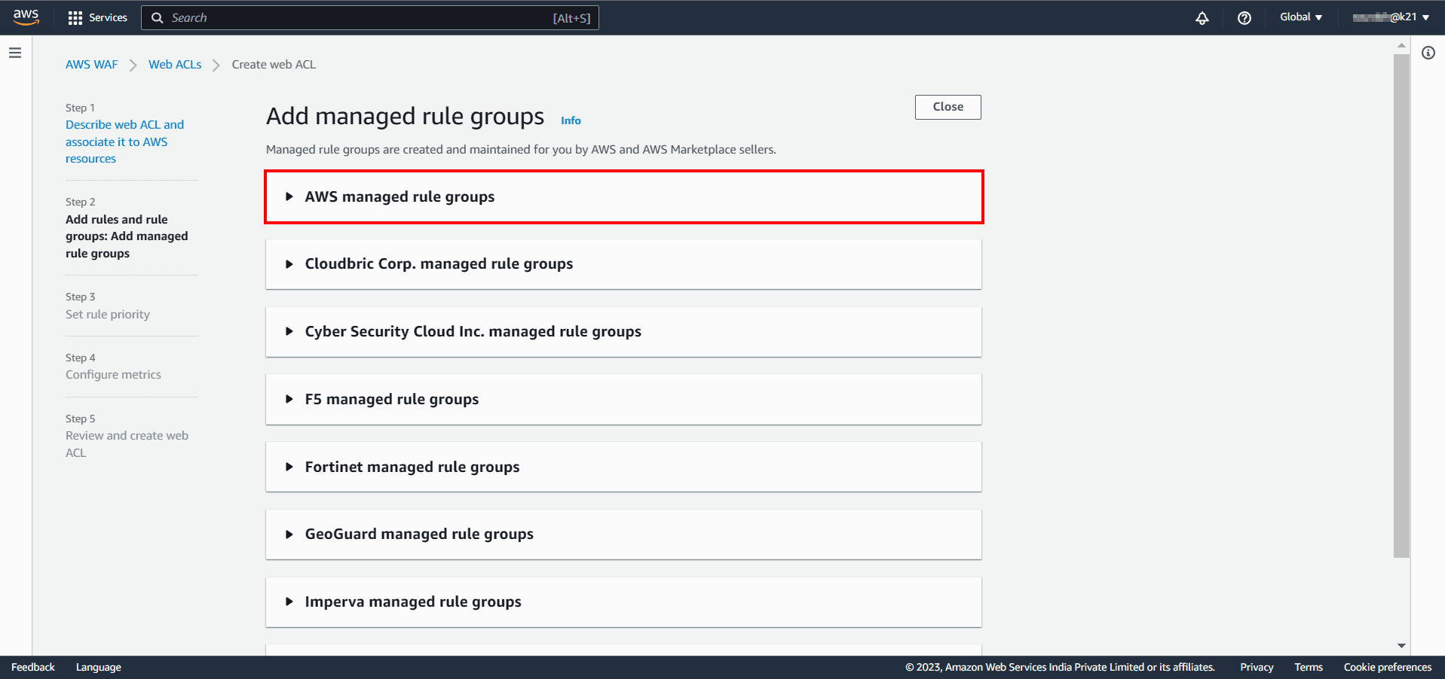Open the Services grid menu

tap(97, 17)
